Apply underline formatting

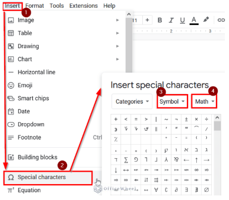tap(182, 20)
